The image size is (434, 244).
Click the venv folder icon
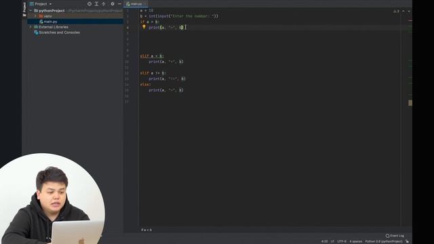41,16
